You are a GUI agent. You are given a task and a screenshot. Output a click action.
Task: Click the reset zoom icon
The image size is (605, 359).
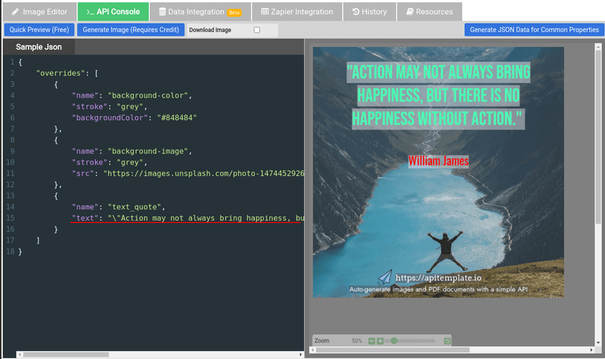pos(447,341)
